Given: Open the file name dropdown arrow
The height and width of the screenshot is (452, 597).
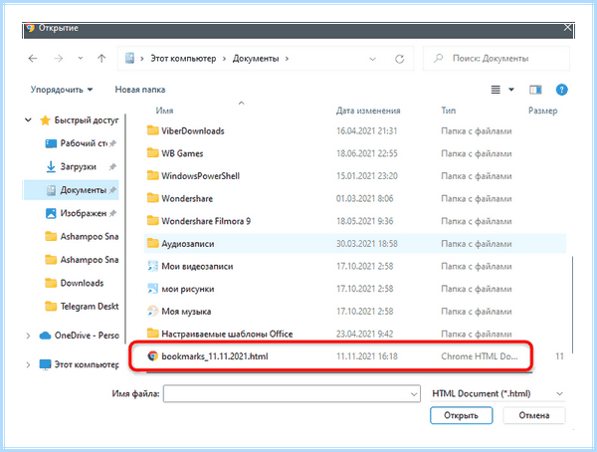Looking at the screenshot, I should click(x=414, y=394).
